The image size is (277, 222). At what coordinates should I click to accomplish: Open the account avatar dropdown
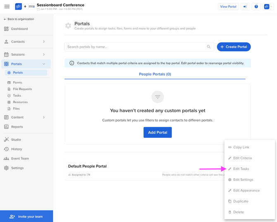point(268,7)
